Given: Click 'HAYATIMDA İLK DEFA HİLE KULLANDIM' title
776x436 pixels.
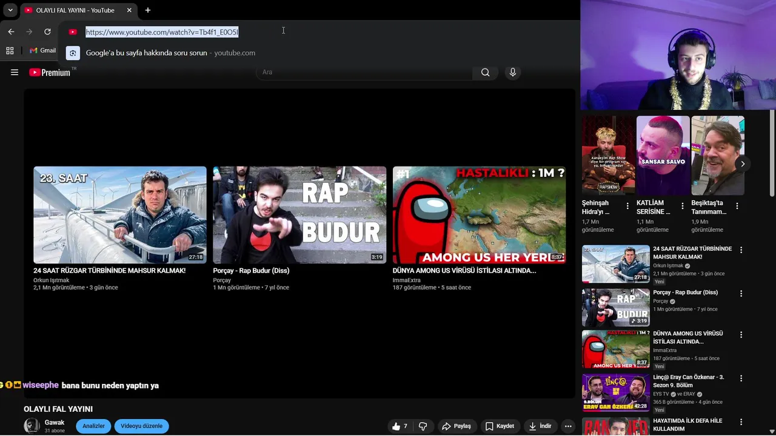Looking at the screenshot, I should (x=687, y=424).
